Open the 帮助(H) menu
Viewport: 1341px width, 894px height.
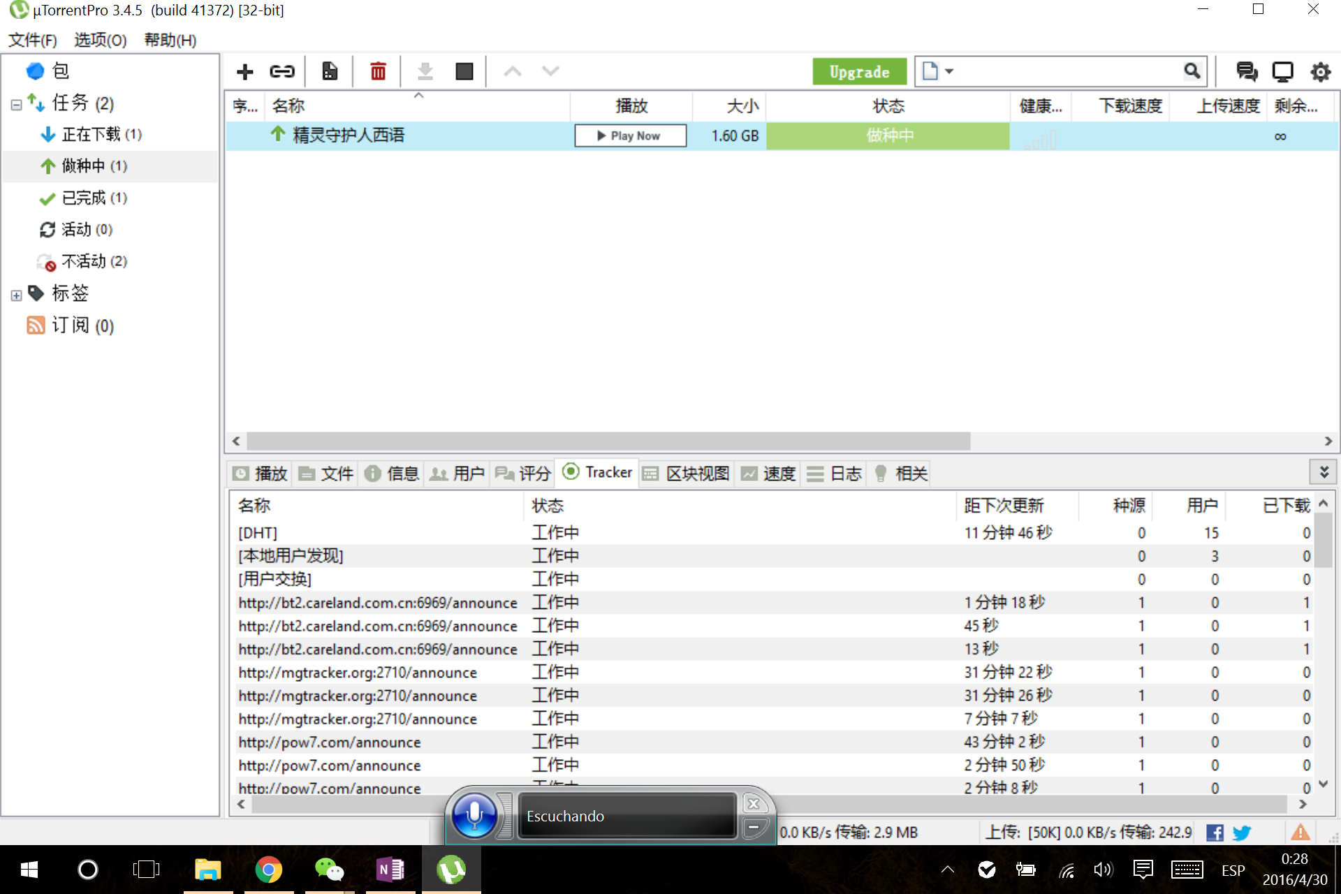[170, 40]
